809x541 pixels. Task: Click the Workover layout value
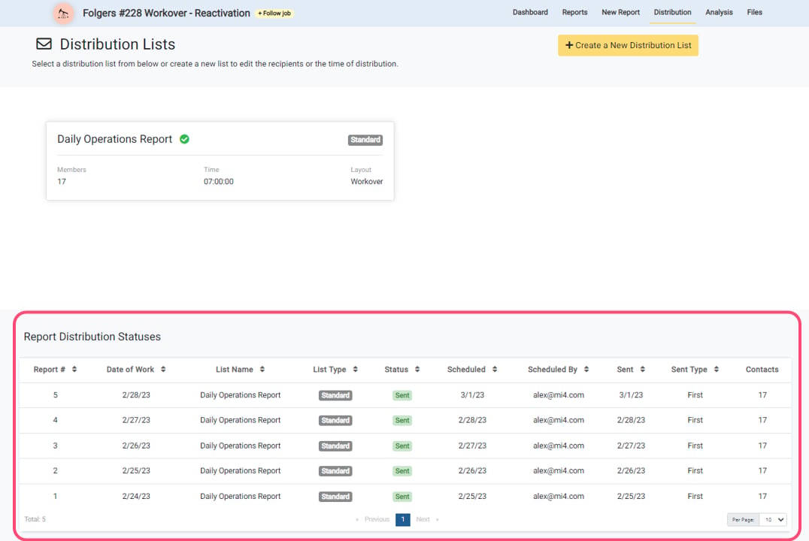(367, 182)
